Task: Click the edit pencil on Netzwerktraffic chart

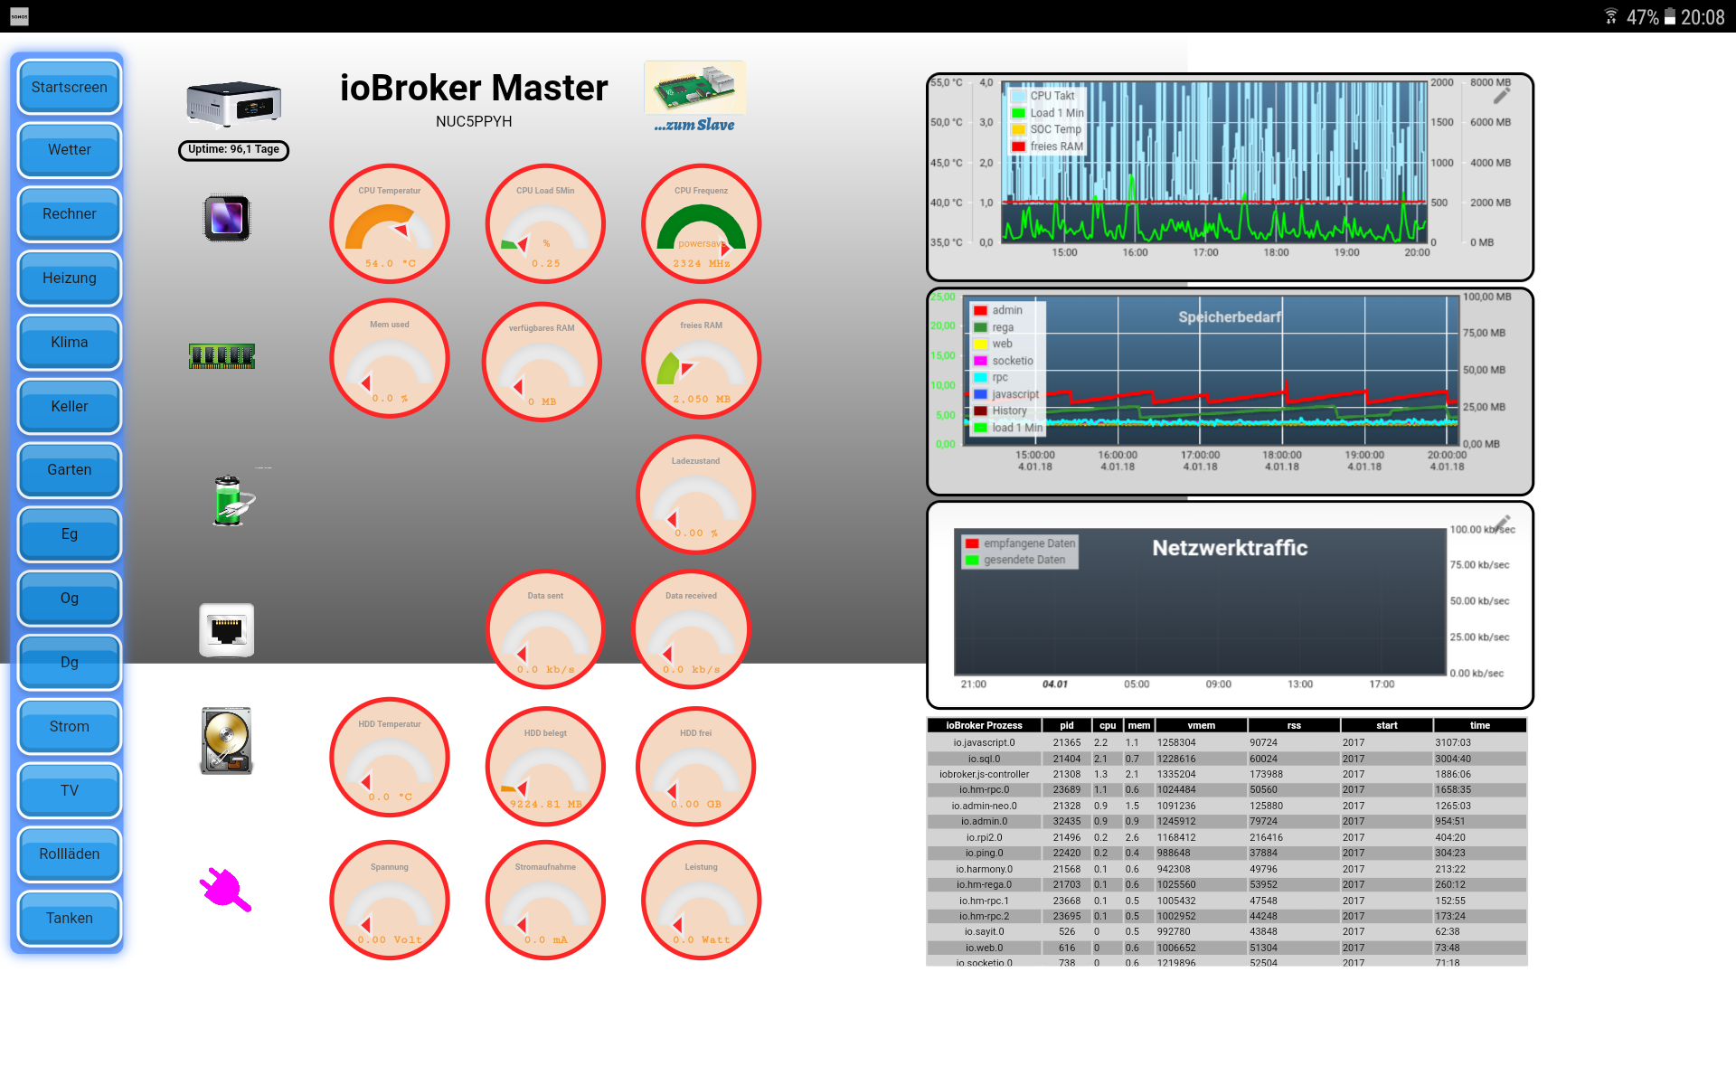Action: [1502, 524]
